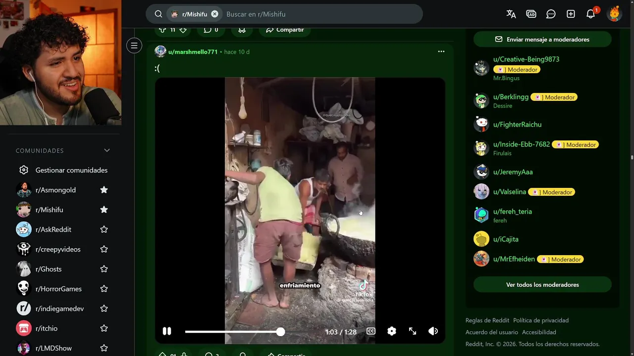Open u/fereh_teria moderator profile

(x=513, y=212)
